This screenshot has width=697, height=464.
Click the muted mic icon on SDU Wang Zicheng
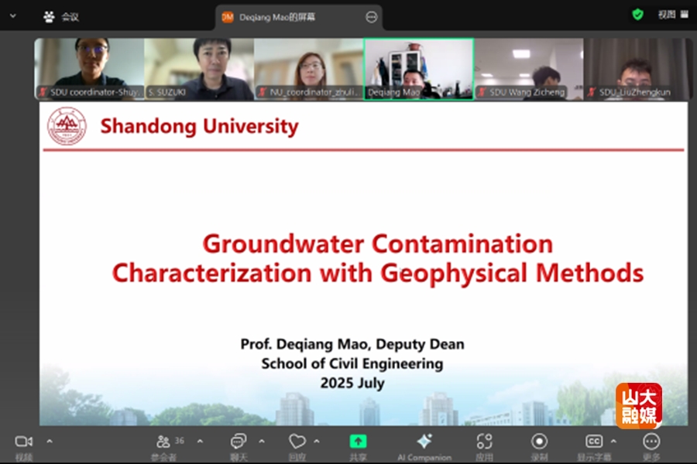482,92
